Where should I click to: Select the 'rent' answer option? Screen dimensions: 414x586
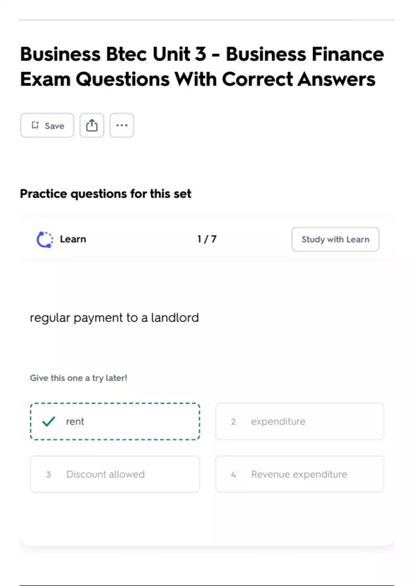115,421
